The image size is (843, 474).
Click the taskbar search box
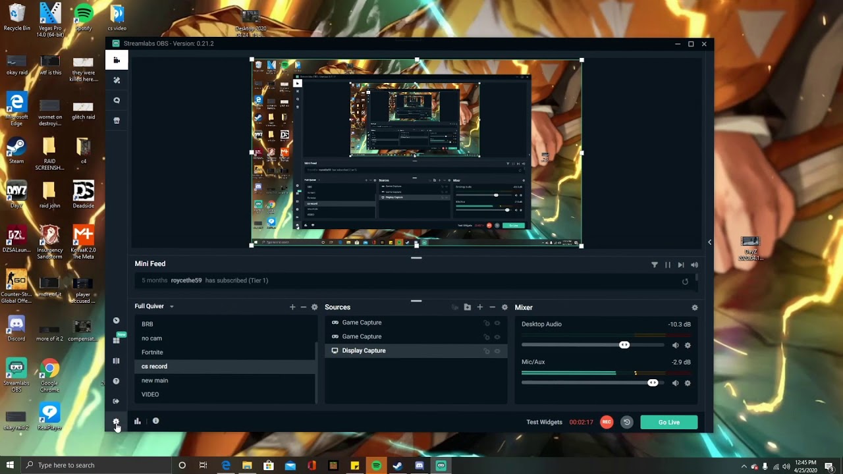96,465
